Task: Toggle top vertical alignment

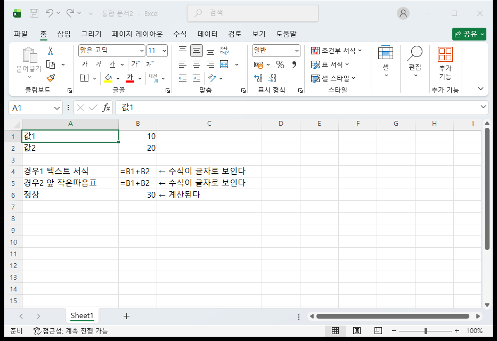Action: (x=183, y=51)
